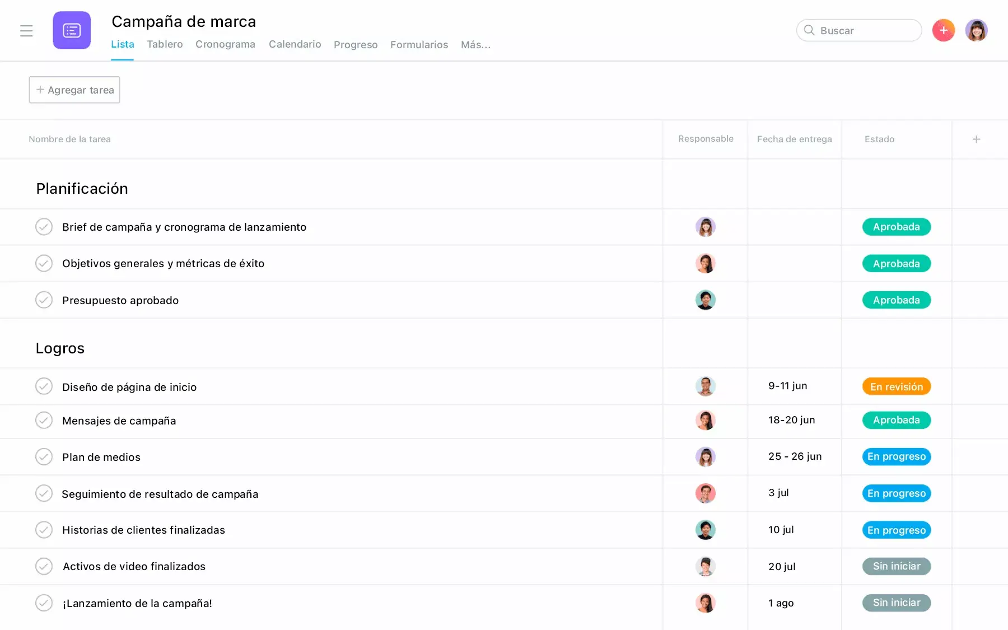Open En progreso status for Seguimiento de resultado
This screenshot has height=630, width=1008.
pyautogui.click(x=897, y=493)
